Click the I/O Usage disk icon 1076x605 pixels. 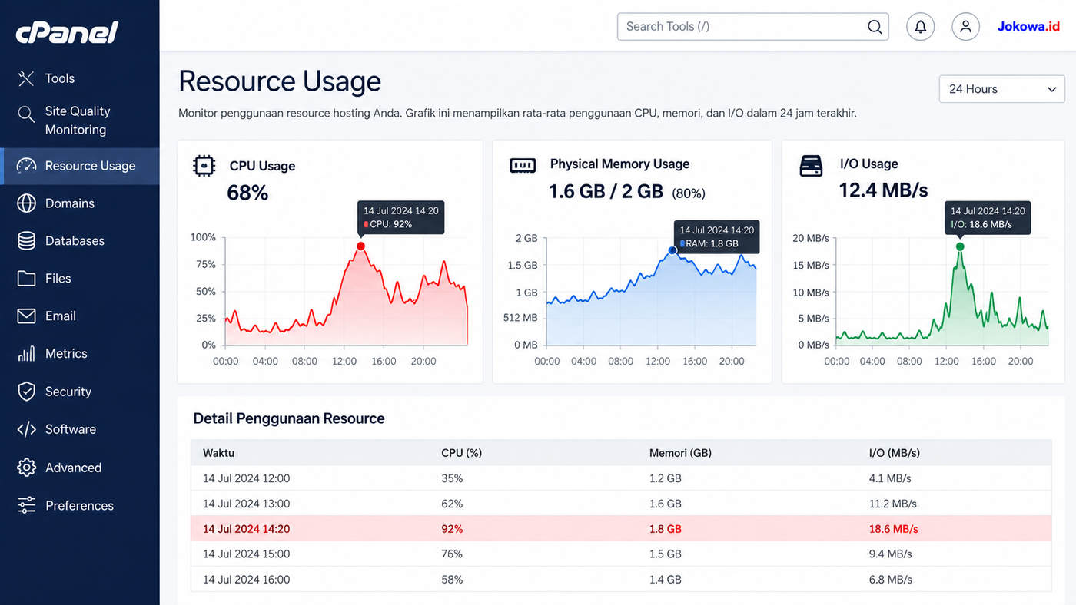(811, 166)
